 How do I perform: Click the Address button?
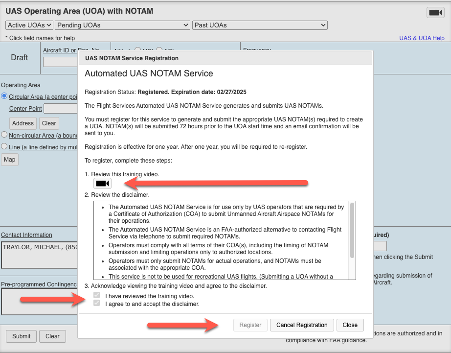23,123
